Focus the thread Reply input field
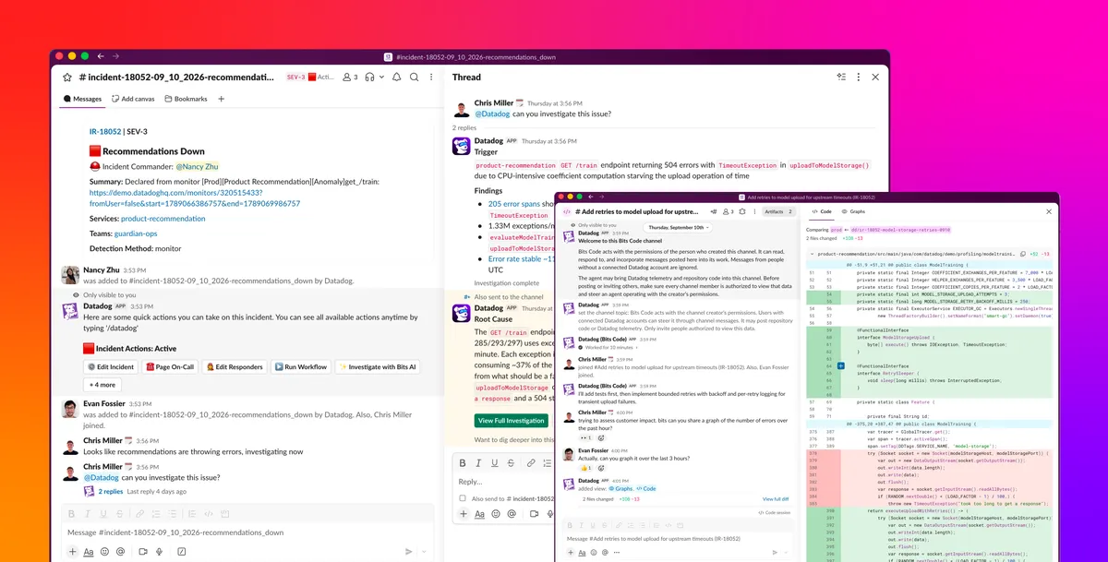Screen dimensions: 1108x562 coord(503,482)
